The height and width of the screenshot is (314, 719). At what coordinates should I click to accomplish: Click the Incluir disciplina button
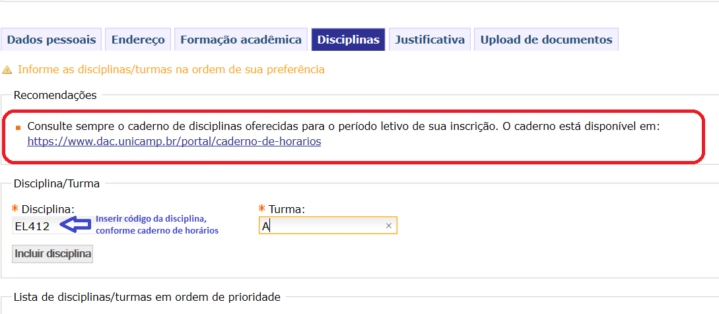(x=53, y=254)
